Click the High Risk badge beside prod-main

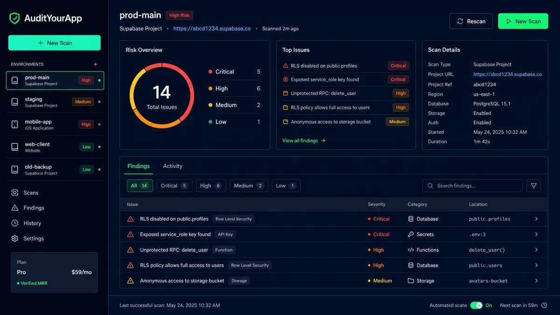pos(180,15)
